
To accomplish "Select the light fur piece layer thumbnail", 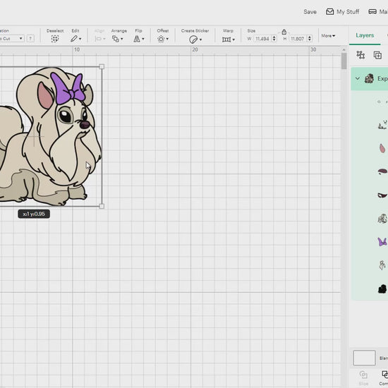I will click(x=382, y=265).
